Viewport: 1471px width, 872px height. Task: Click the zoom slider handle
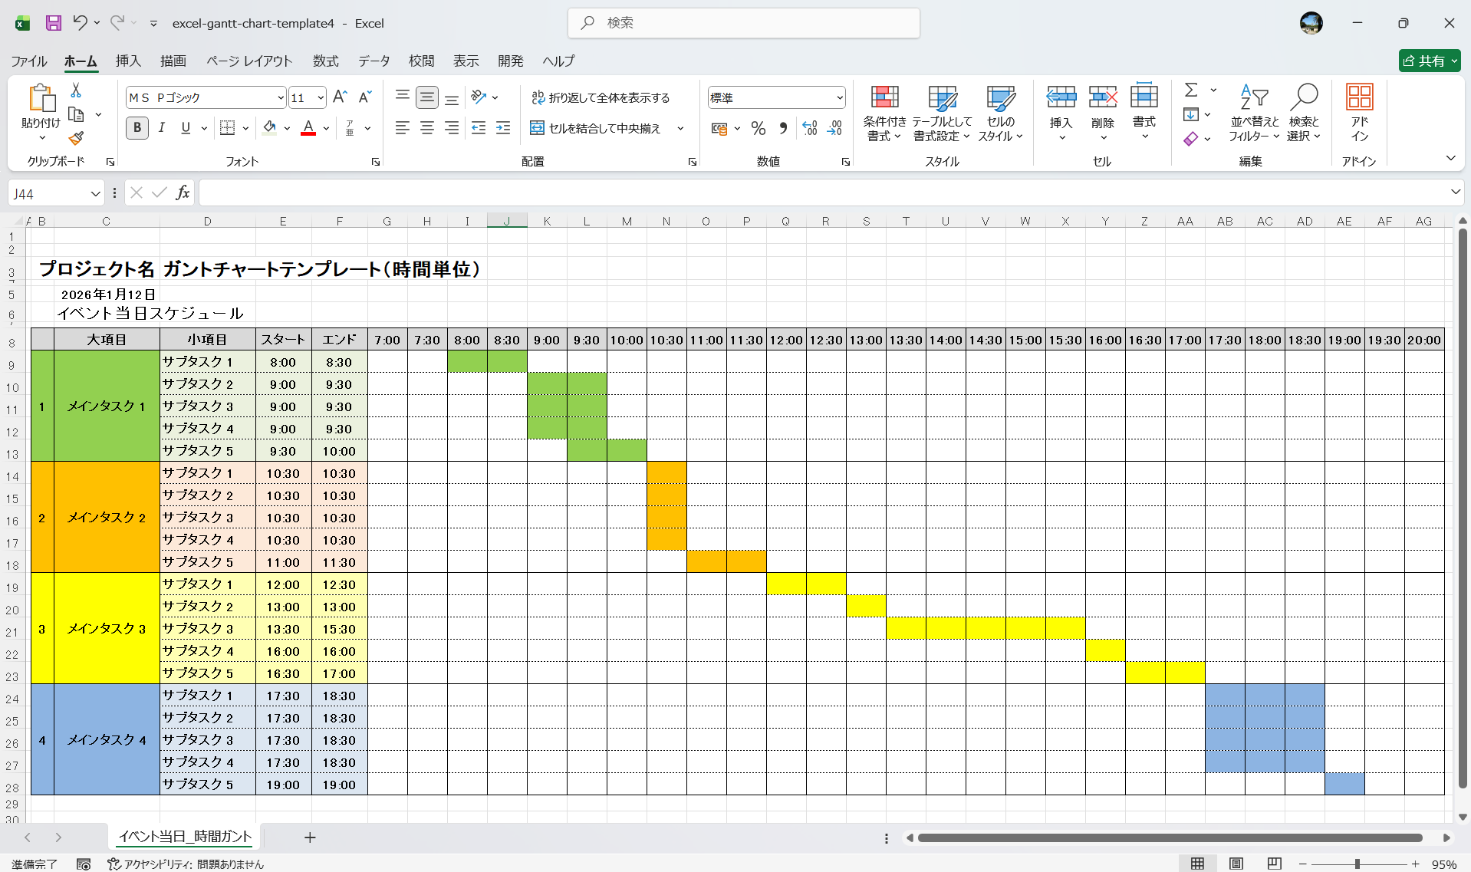coord(1357,864)
